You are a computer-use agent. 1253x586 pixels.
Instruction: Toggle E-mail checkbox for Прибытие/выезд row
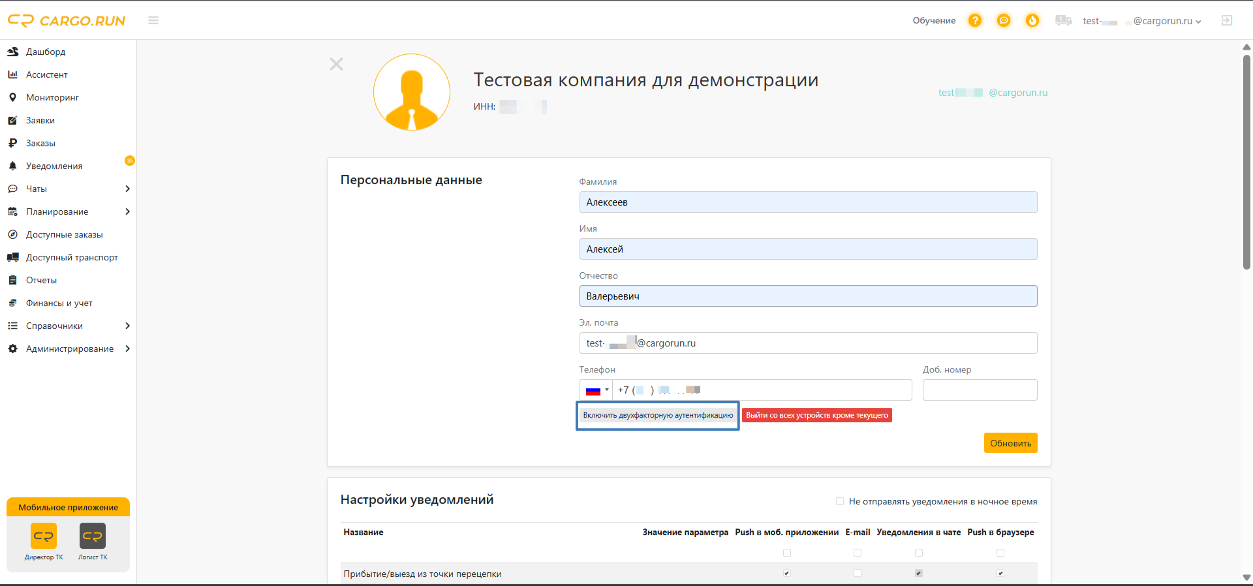click(858, 574)
